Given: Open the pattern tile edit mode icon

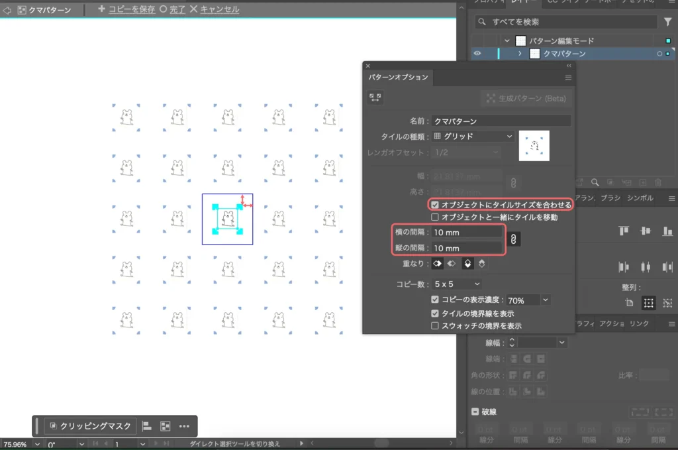Looking at the screenshot, I should 374,97.
